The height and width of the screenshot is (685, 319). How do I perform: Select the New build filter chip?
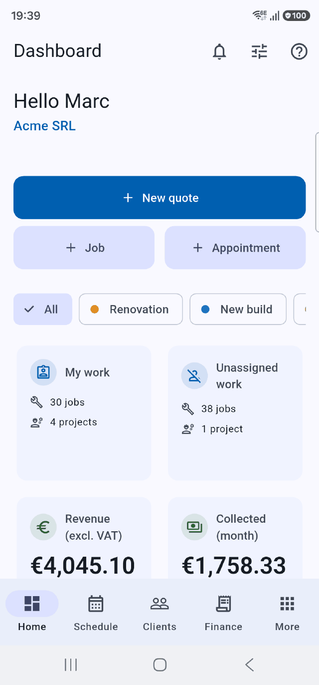(238, 309)
